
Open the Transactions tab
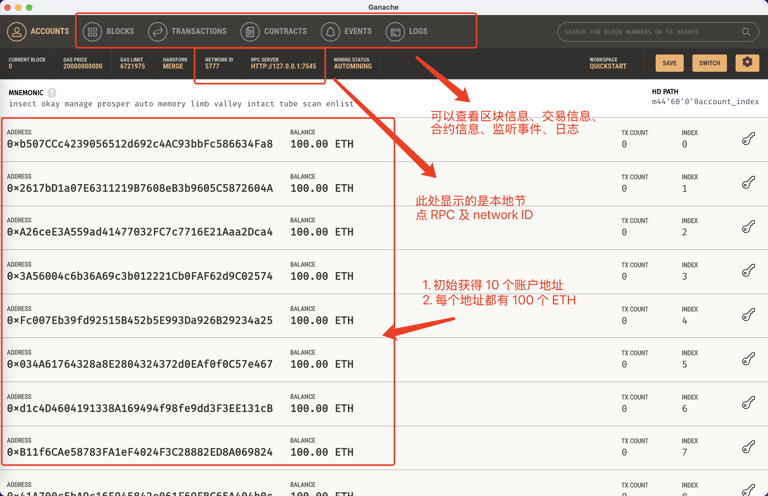187,32
